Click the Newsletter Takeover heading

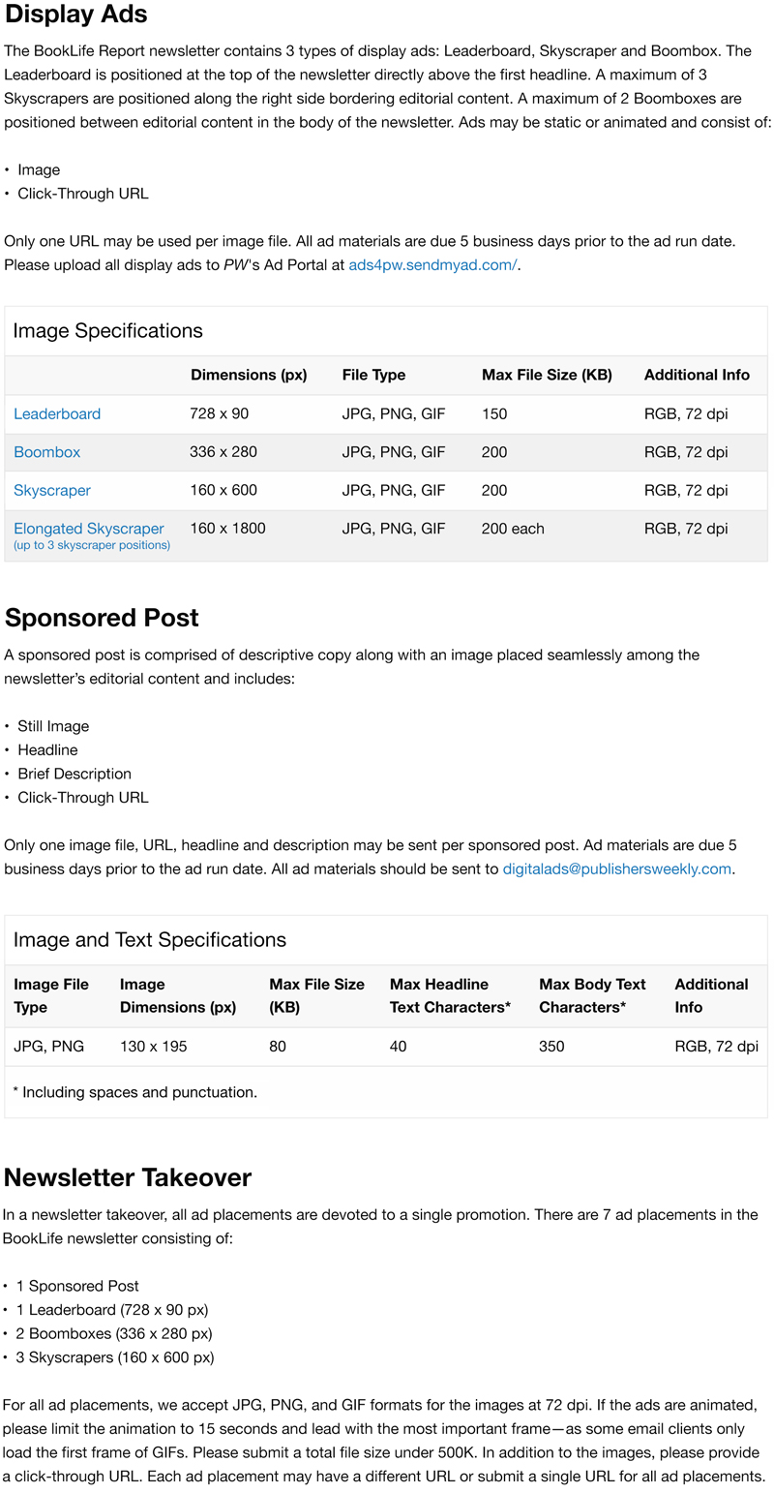[x=128, y=1177]
